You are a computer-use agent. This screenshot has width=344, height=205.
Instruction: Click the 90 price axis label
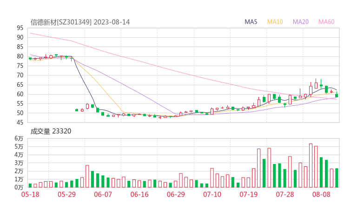point(20,37)
